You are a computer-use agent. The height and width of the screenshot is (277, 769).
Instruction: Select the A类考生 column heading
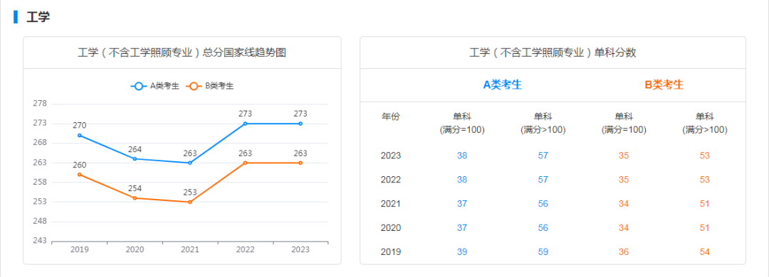[x=503, y=85]
